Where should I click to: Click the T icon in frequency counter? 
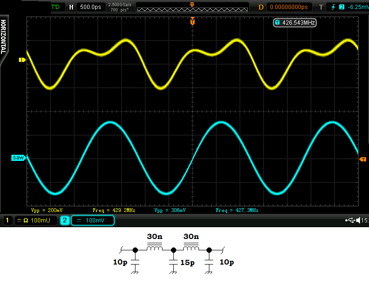pyautogui.click(x=277, y=23)
